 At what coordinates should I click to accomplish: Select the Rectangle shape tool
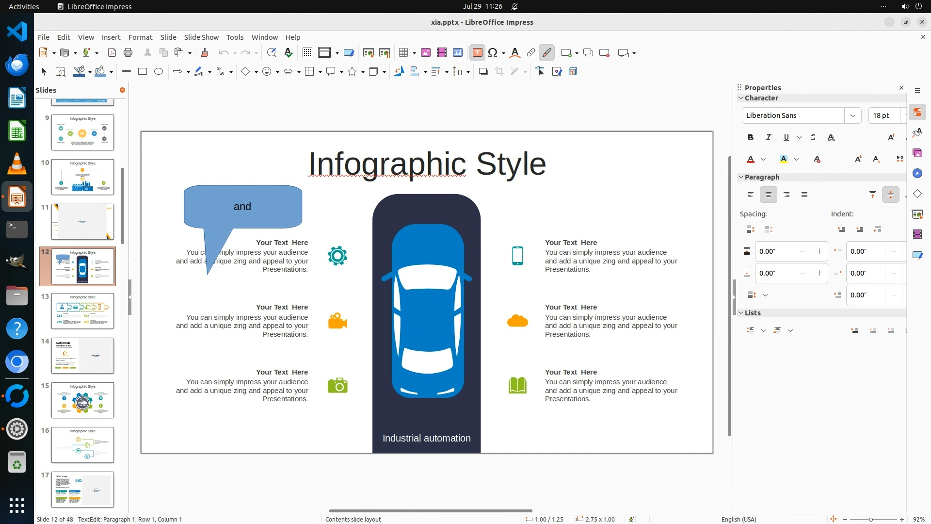click(x=143, y=72)
